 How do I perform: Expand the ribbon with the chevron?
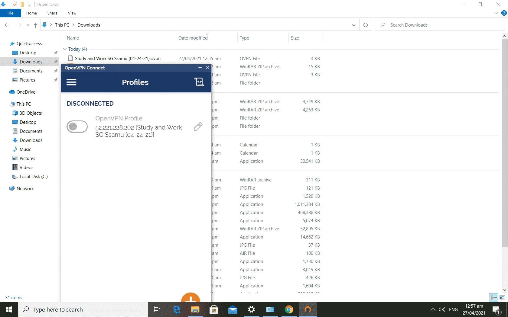(496, 13)
